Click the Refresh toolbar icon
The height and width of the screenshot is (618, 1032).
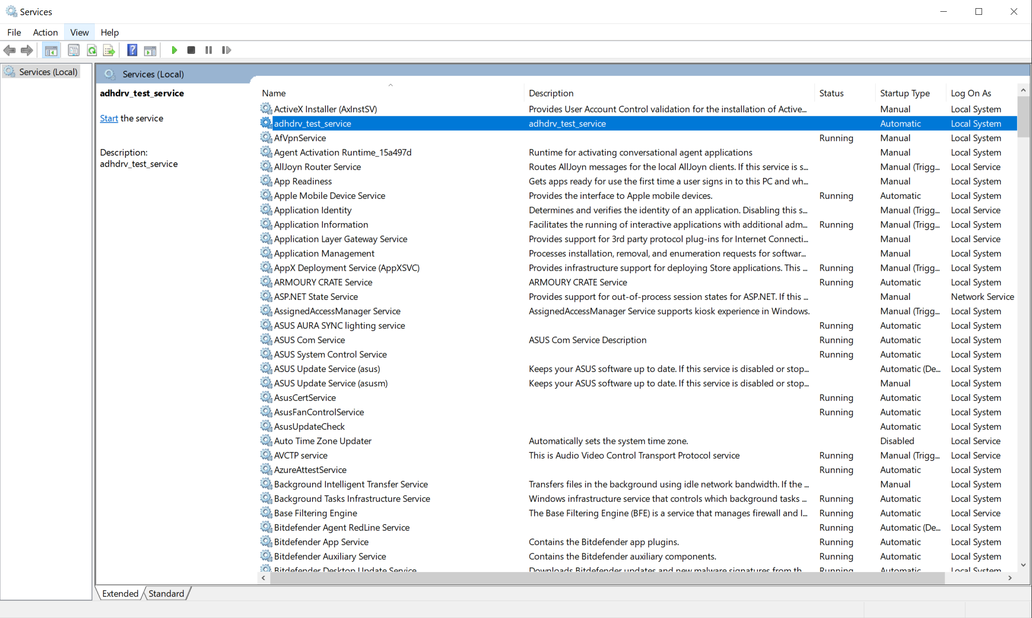click(x=92, y=50)
